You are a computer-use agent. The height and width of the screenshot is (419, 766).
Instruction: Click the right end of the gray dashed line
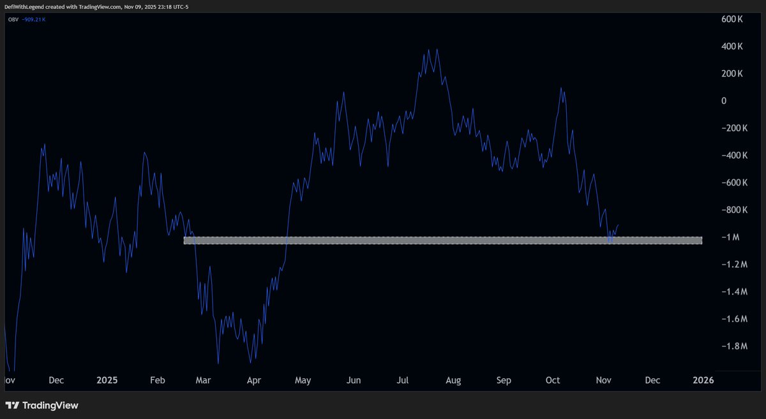coord(699,240)
